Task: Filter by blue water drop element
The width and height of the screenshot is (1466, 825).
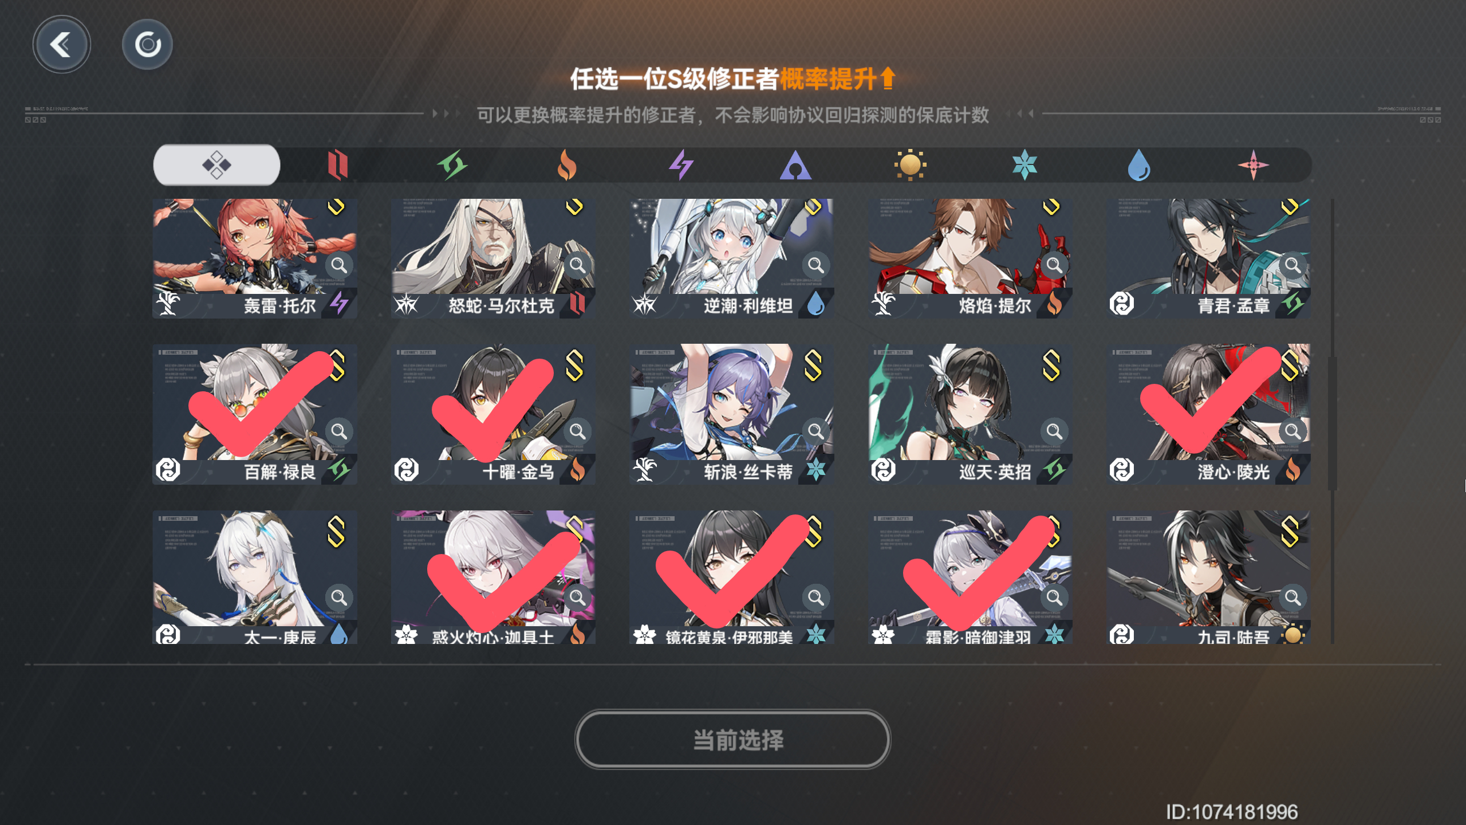Action: [1139, 165]
